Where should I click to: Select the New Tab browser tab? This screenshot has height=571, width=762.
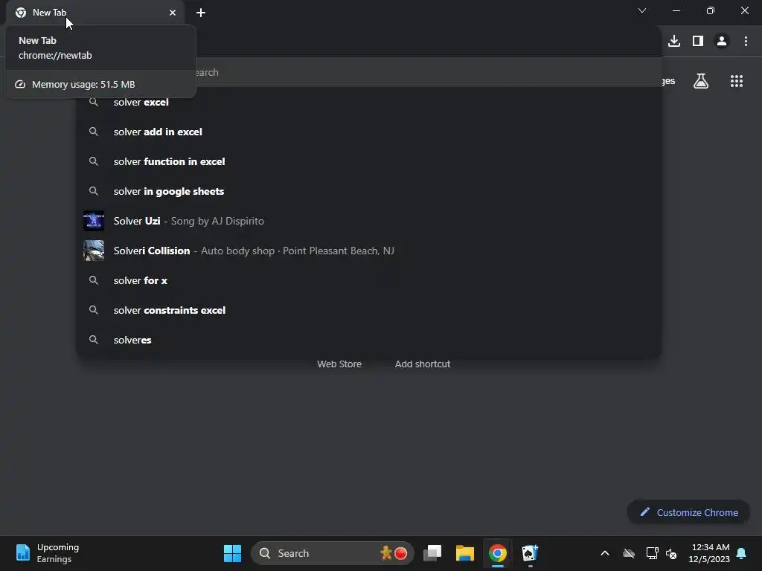95,13
